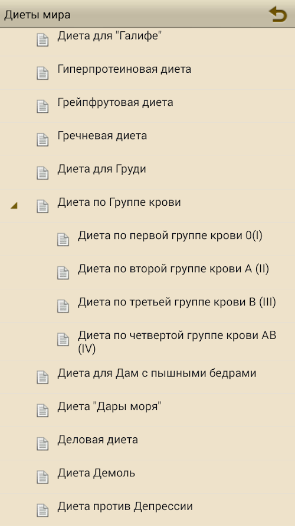Open Диета по первой группе крови 0(I)
The width and height of the screenshot is (295, 526).
[x=147, y=239]
